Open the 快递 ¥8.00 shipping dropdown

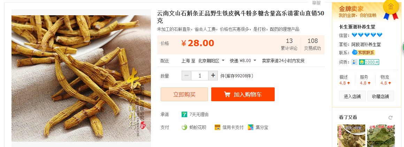(243, 61)
